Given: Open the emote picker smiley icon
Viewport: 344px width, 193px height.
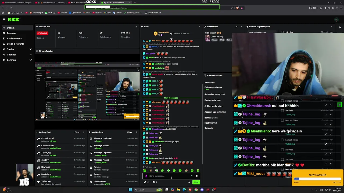Looking at the screenshot, I should [196, 176].
